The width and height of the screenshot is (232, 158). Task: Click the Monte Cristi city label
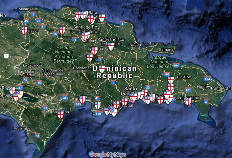pyautogui.click(x=28, y=9)
